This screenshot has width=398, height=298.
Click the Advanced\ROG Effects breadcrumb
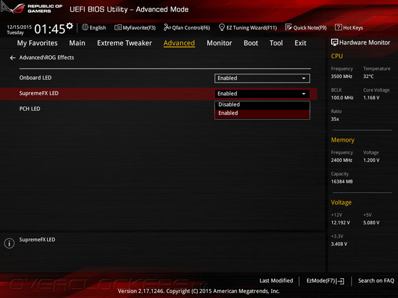46,57
